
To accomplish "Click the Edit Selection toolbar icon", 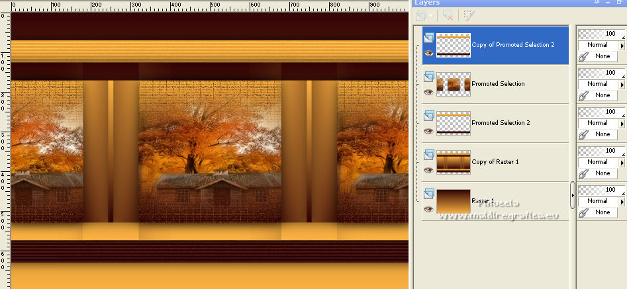I will coord(469,16).
